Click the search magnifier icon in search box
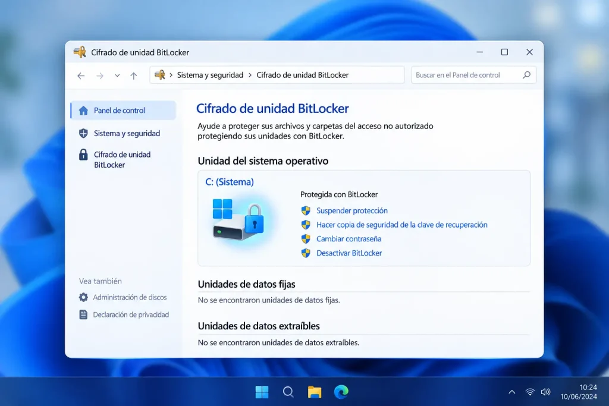 coord(526,75)
